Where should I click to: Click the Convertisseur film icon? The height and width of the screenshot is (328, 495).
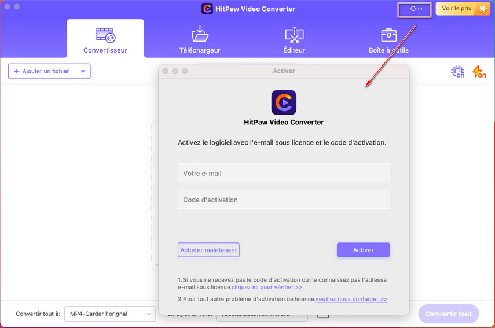coord(106,35)
